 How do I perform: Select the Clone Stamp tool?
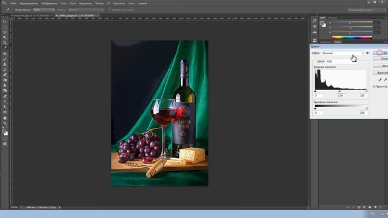coord(5,64)
